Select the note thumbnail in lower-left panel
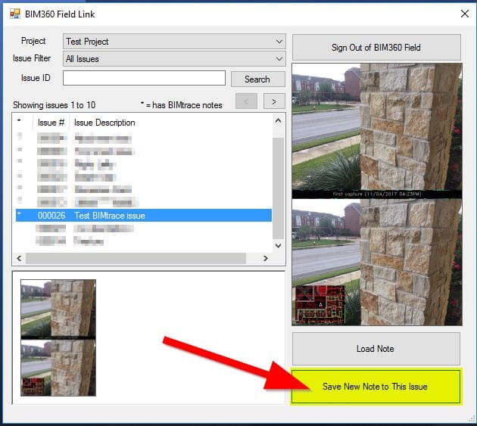The width and height of the screenshot is (477, 426). (58, 337)
